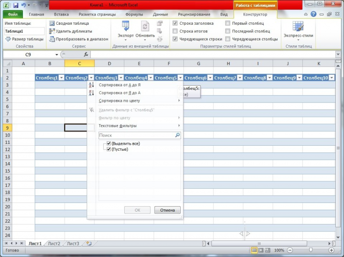
Task: Click the Экспресс-стили icon
Action: tap(298, 26)
